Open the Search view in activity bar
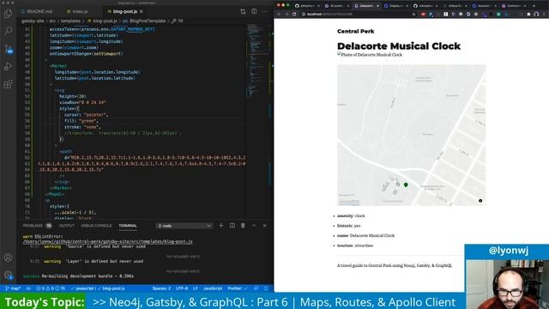The image size is (549, 309). (x=8, y=31)
